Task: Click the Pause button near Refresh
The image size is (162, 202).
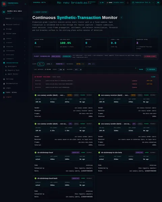Action: 141,70
